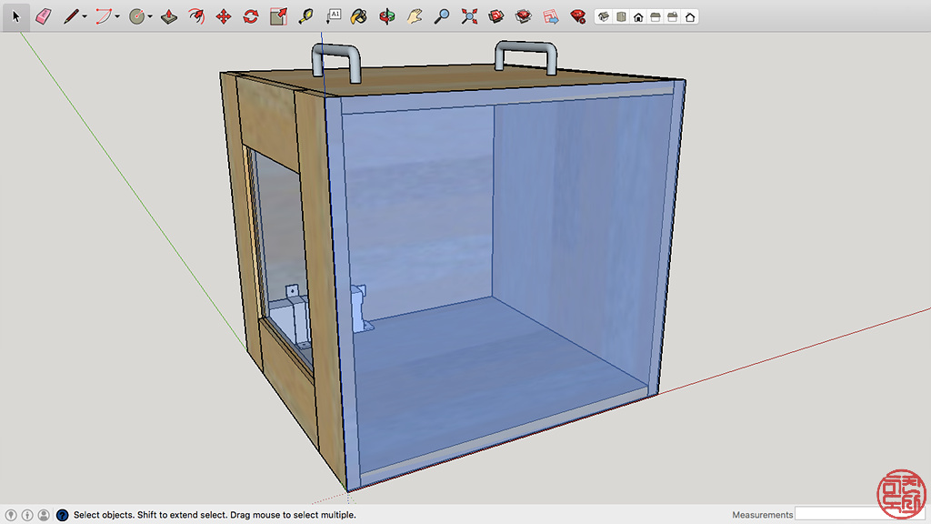This screenshot has height=524, width=931.
Task: Switch to Back view
Action: click(673, 17)
